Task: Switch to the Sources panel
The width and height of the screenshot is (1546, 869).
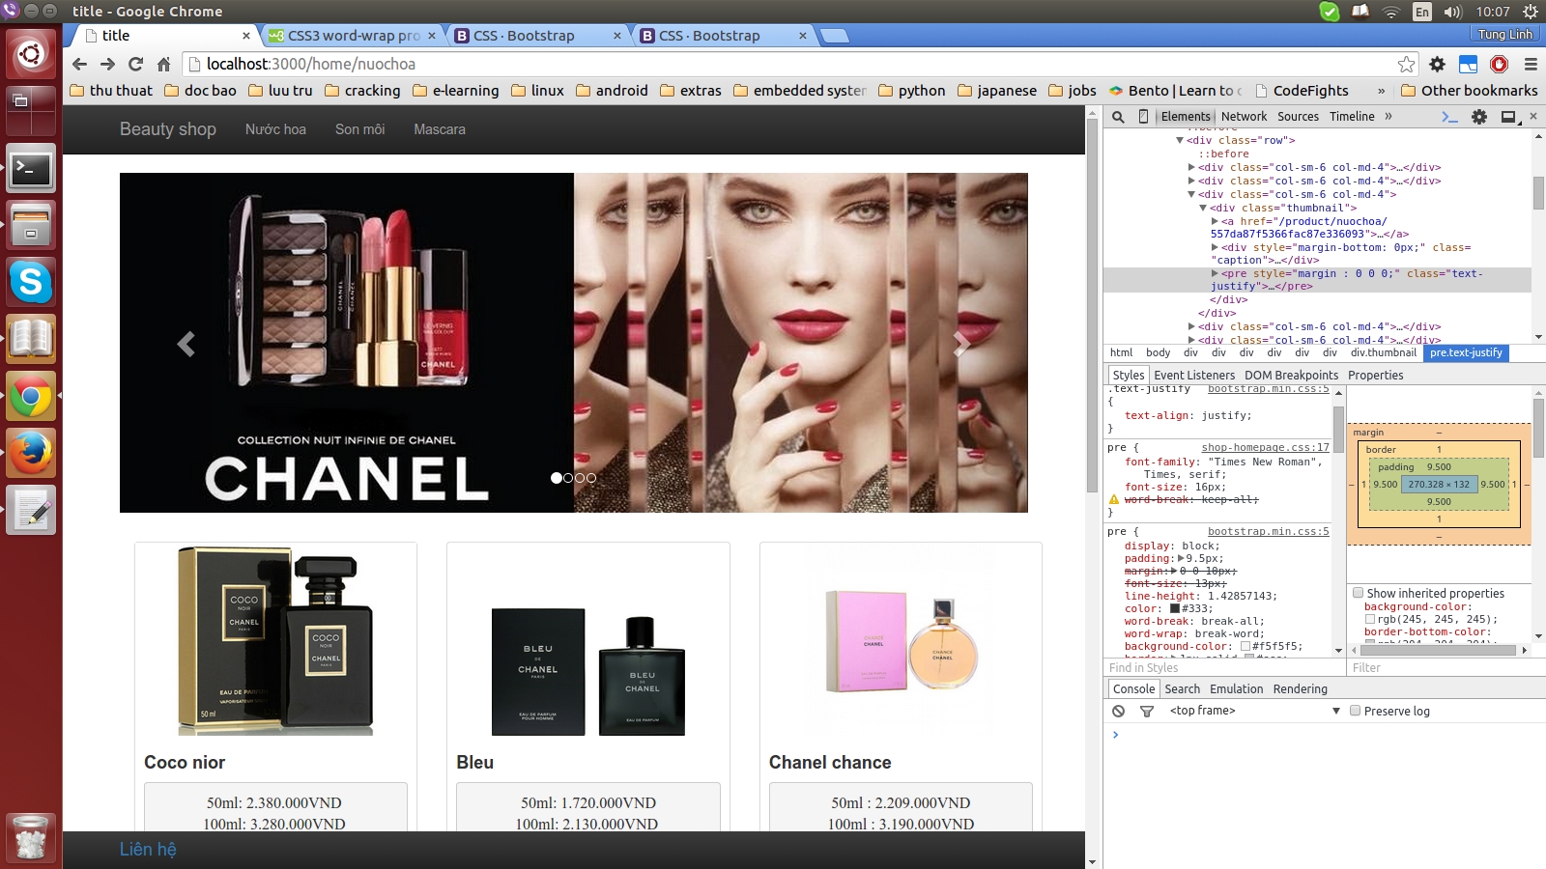Action: pyautogui.click(x=1298, y=117)
